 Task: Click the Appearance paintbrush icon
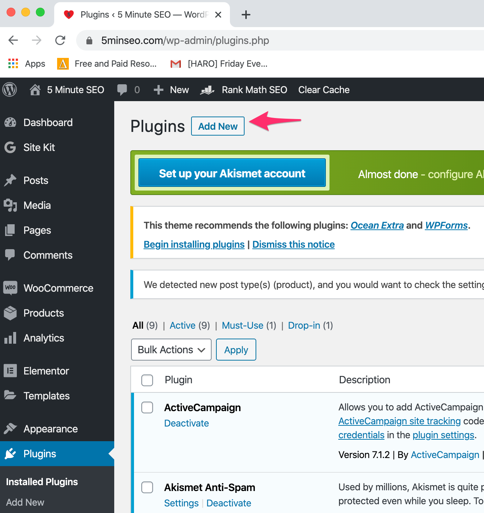tap(10, 429)
